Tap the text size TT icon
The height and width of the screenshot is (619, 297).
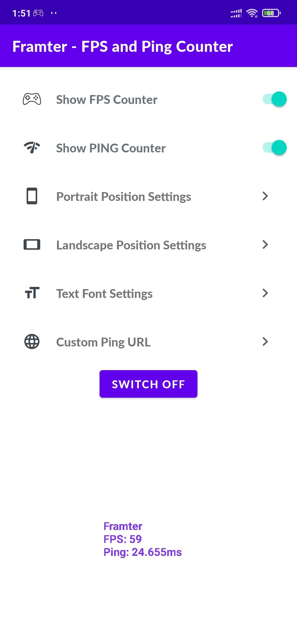pyautogui.click(x=32, y=293)
